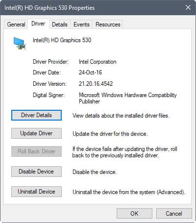Click driver version 21.20.16.4542

coord(96,84)
